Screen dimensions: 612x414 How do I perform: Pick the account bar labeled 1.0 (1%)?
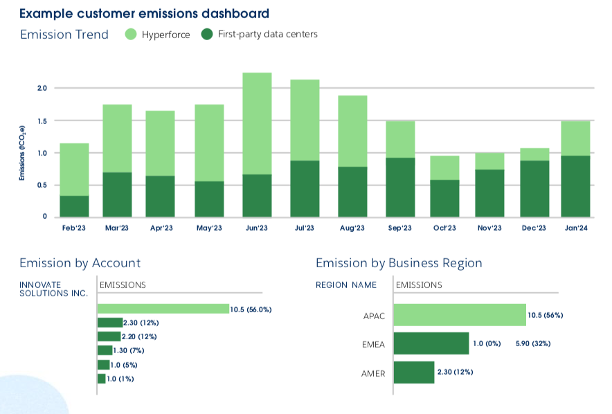click(102, 379)
